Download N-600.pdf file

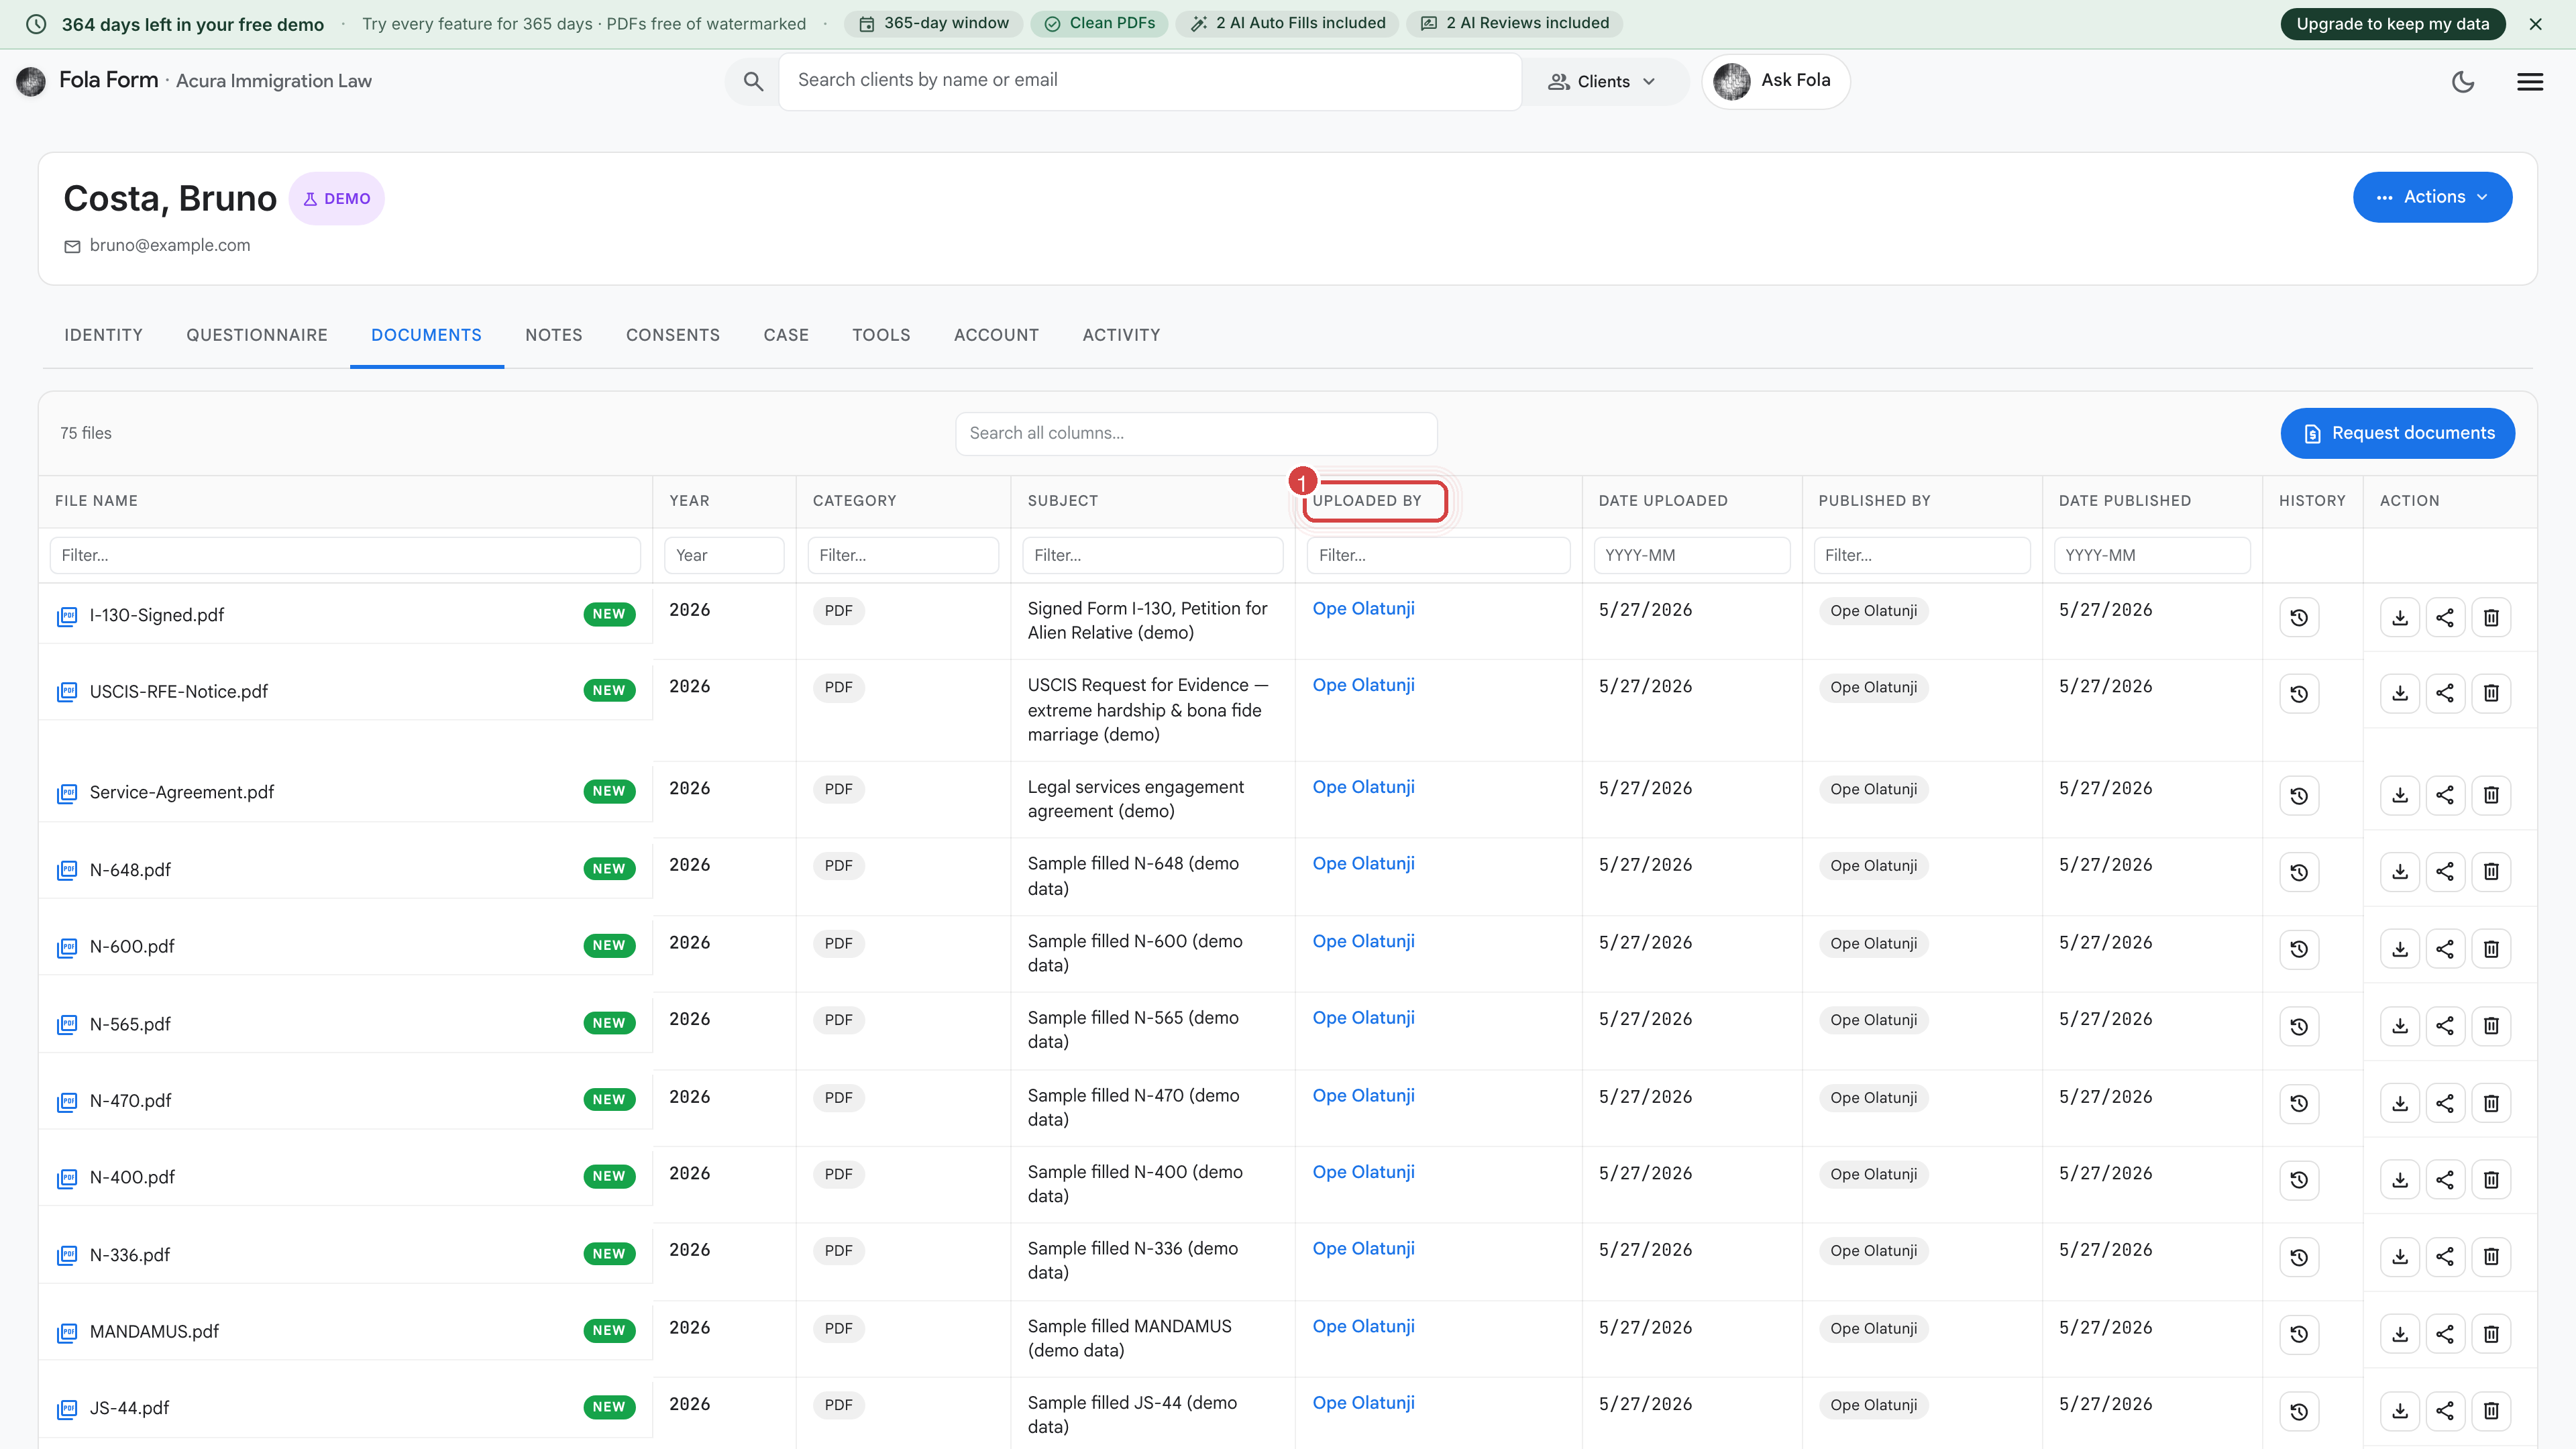pos(2399,949)
